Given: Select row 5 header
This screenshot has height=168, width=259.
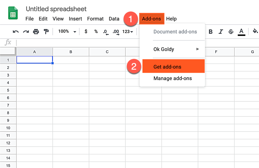Looking at the screenshot, I should [8, 90].
